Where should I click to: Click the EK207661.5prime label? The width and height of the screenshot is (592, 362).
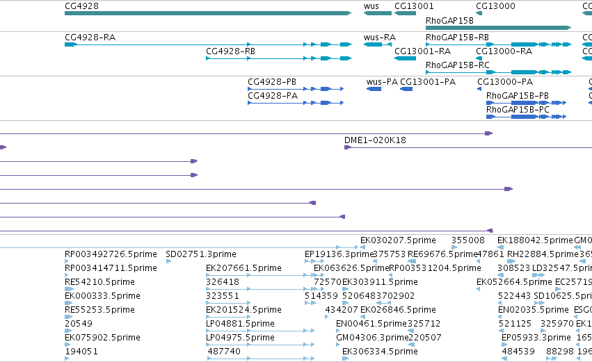[x=243, y=268]
